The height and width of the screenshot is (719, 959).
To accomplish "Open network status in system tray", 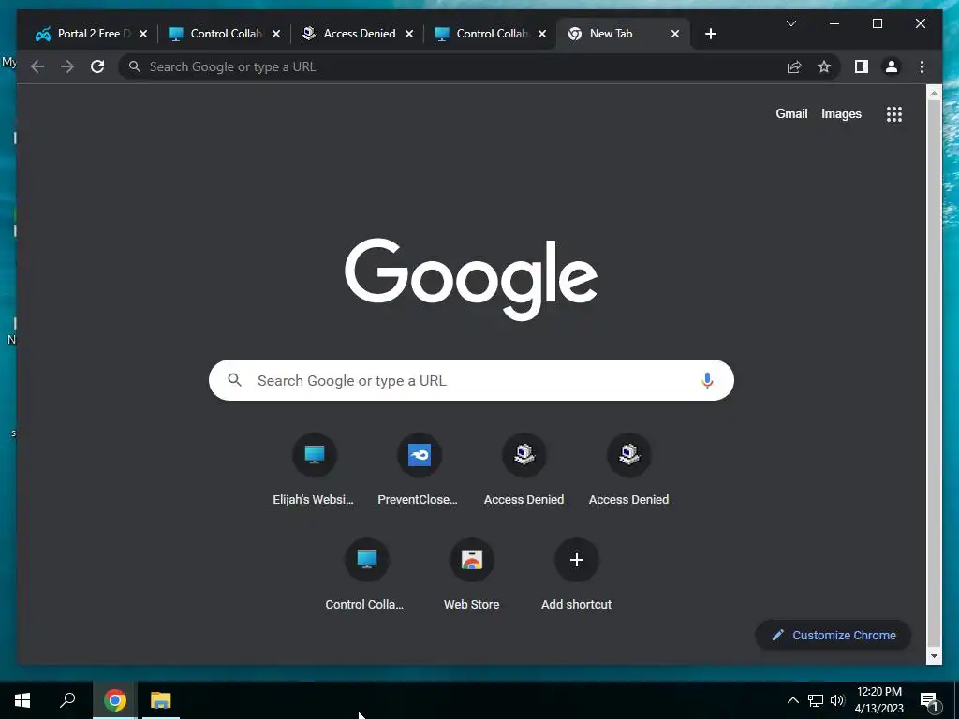I will coord(816,700).
